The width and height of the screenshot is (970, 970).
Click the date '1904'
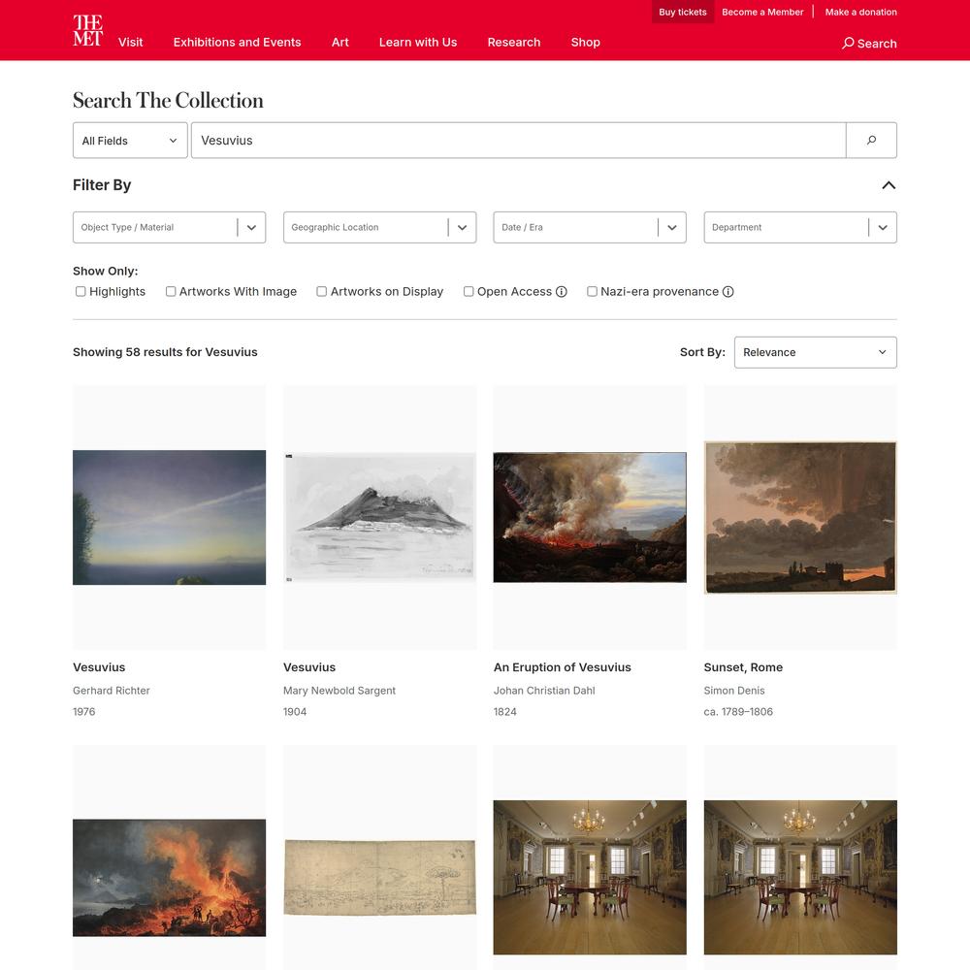[295, 711]
